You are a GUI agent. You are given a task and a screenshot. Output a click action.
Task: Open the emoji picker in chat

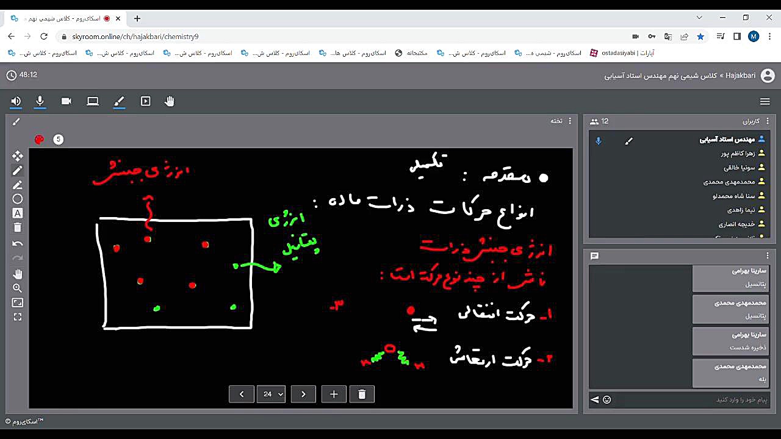coord(606,399)
